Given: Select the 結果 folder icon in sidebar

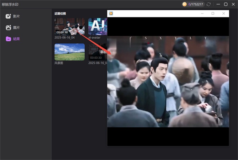Looking at the screenshot, I should click(9, 39).
